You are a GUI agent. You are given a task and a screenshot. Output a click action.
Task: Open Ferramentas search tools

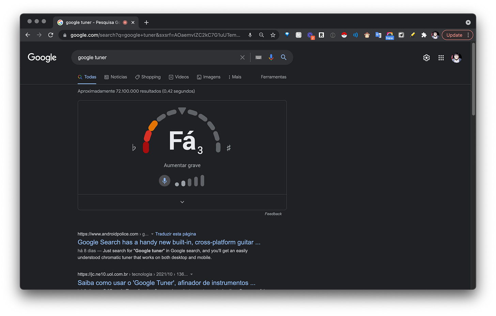274,77
